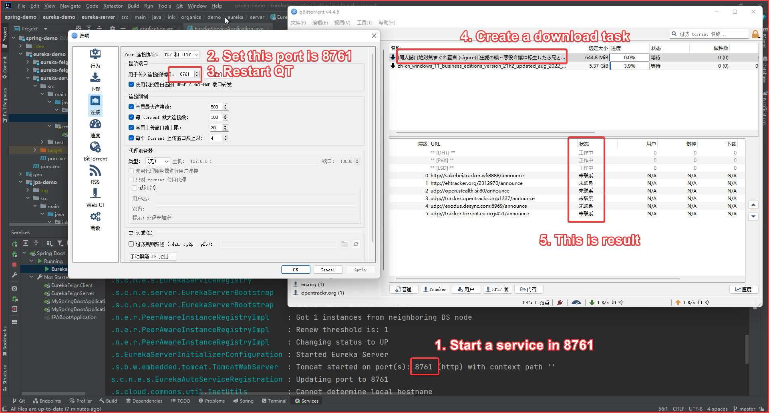The image size is (769, 413).
Task: Open the 工具(I) menu in qBittorrent
Action: point(364,23)
